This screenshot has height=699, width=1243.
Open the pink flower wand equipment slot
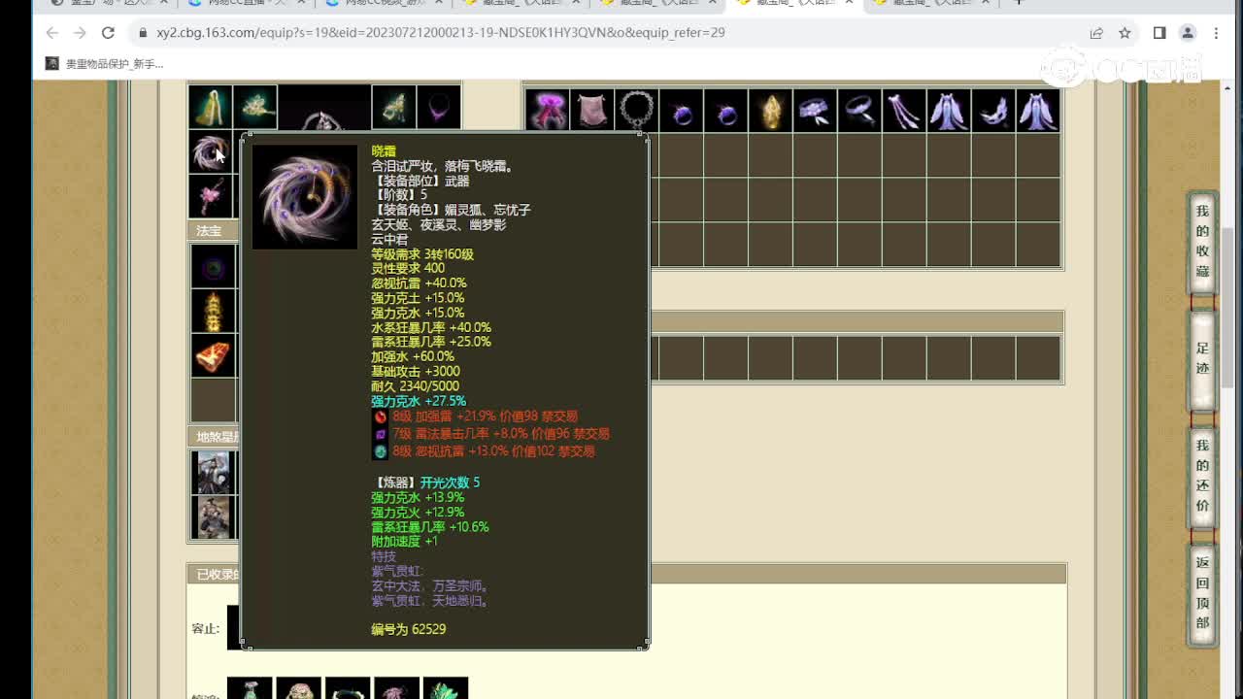click(210, 196)
